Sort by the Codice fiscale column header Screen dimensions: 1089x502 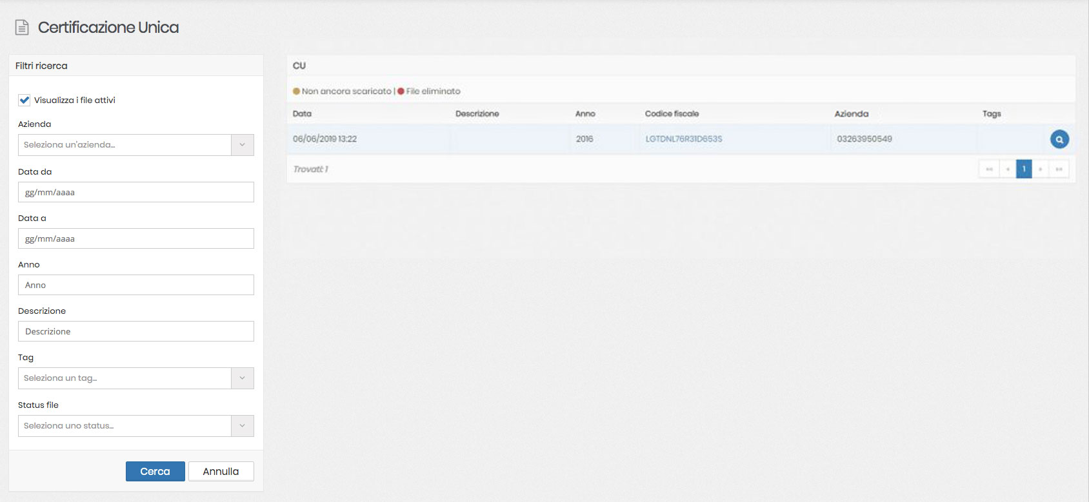(x=672, y=114)
